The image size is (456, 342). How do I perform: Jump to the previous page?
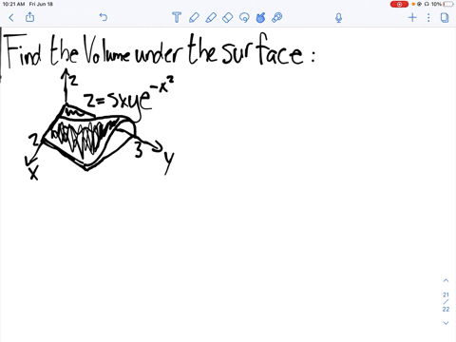click(446, 280)
